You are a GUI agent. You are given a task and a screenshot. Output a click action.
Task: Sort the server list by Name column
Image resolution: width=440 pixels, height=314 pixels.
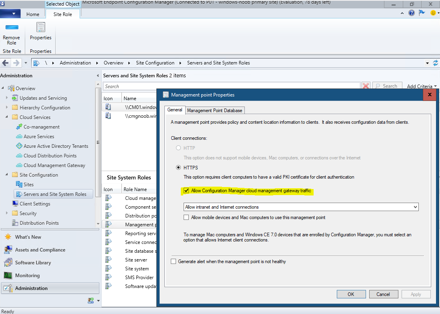140,98
